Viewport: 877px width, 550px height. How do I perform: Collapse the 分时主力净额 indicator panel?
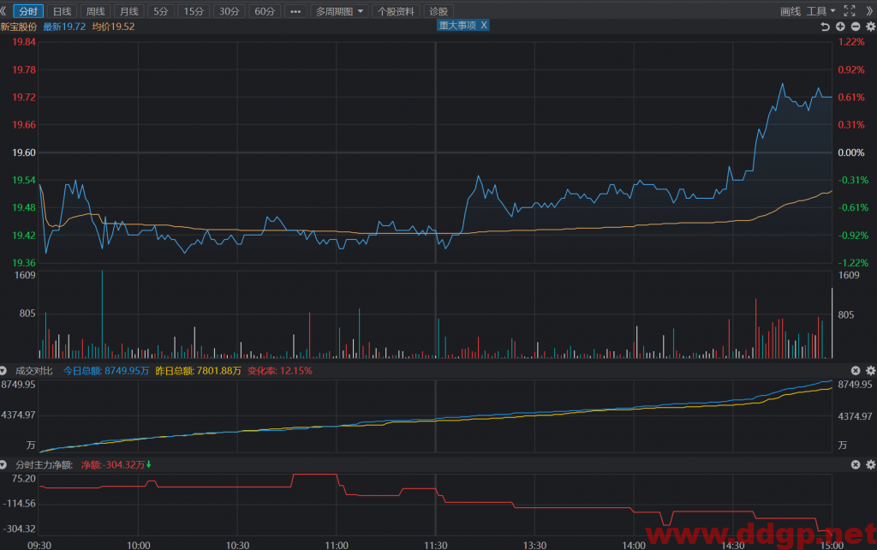click(x=3, y=464)
